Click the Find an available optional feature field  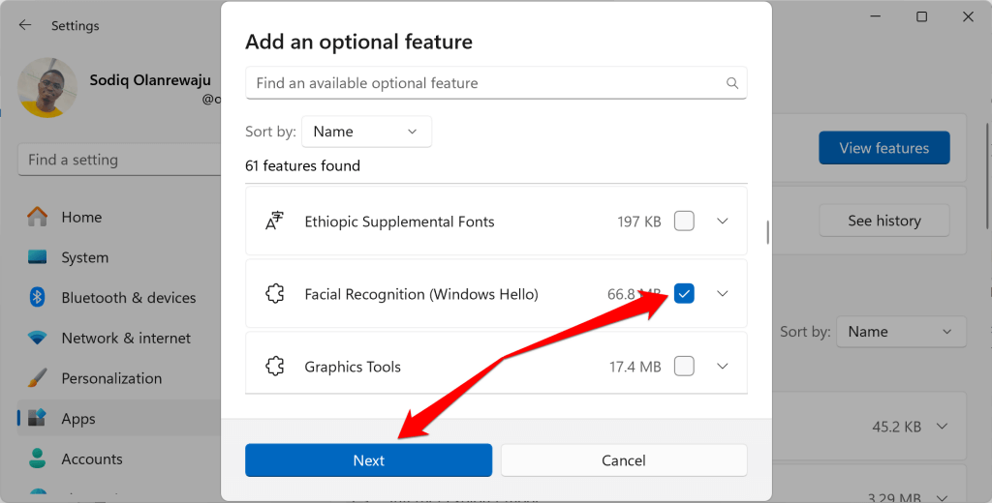(484, 83)
